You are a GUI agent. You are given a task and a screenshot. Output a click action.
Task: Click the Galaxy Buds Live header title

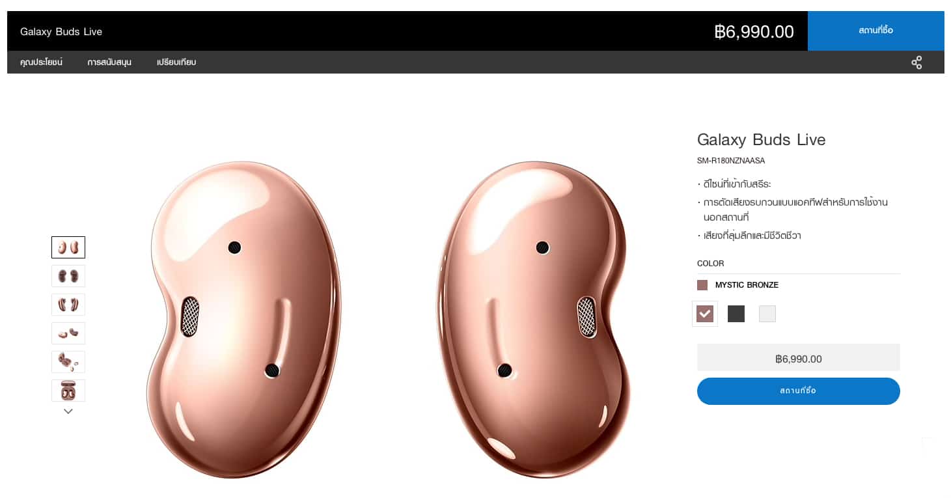coord(61,31)
